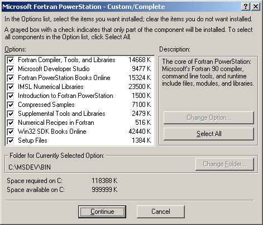Select Numerical Recipes in Fortran row text

[x=56, y=123]
